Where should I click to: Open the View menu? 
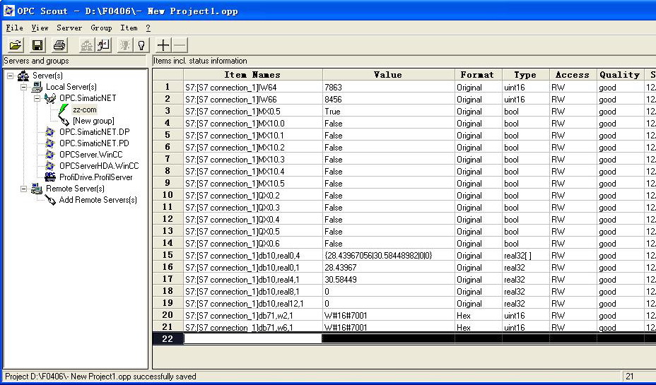[40, 28]
